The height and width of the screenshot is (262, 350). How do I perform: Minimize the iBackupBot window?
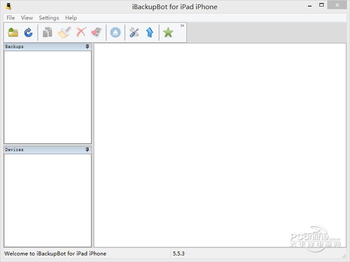pos(309,6)
